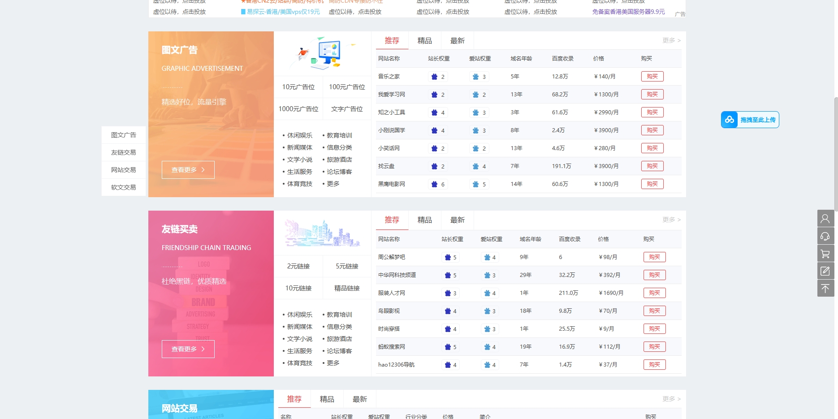Click the back-to-top arrow icon
Screen dimensions: 838x419
[825, 289]
